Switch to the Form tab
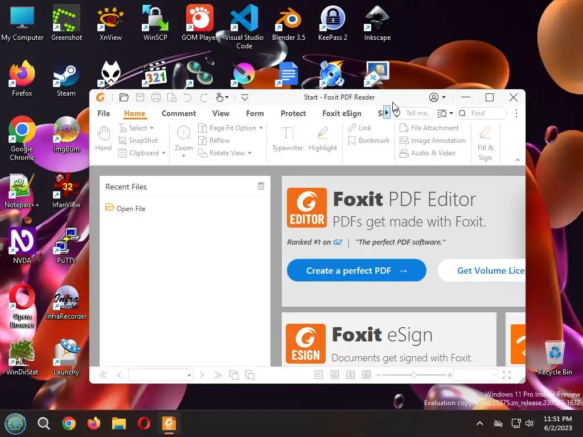 coord(255,113)
